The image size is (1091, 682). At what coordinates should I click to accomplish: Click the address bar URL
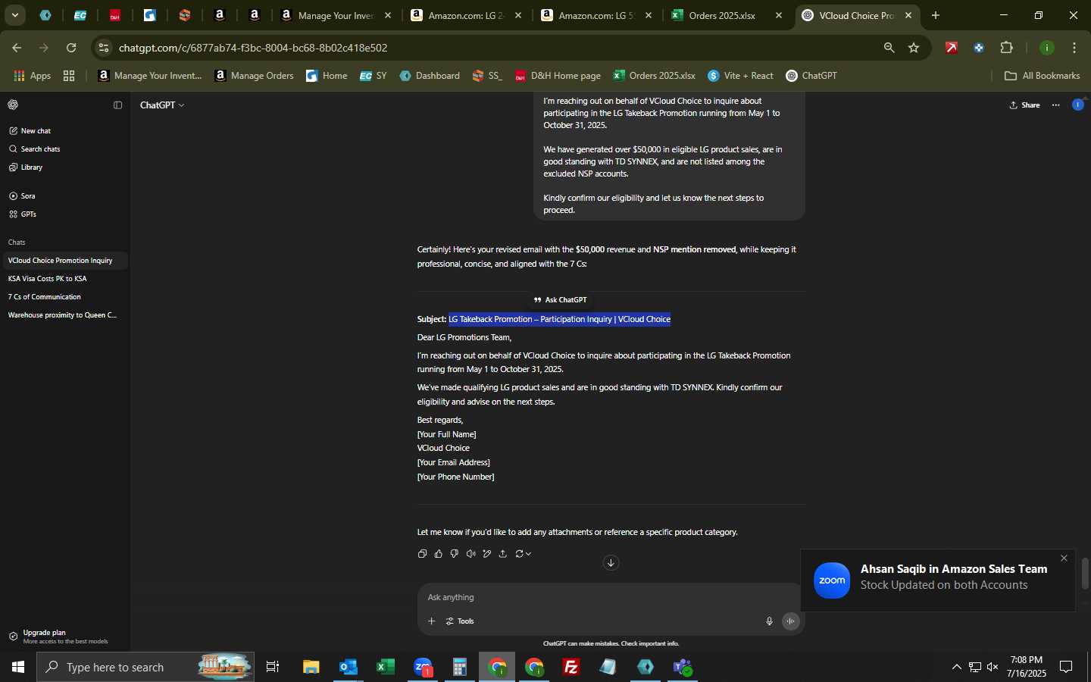coord(253,48)
